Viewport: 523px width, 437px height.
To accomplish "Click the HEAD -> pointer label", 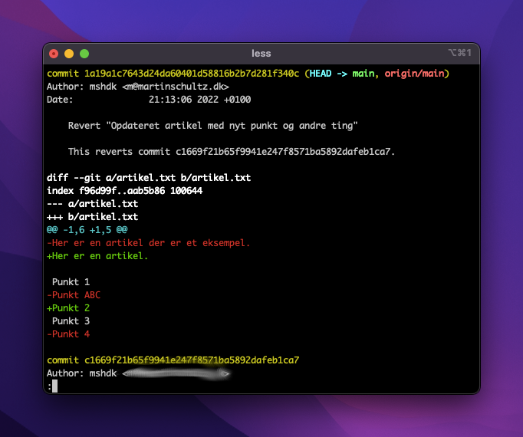I will point(328,74).
